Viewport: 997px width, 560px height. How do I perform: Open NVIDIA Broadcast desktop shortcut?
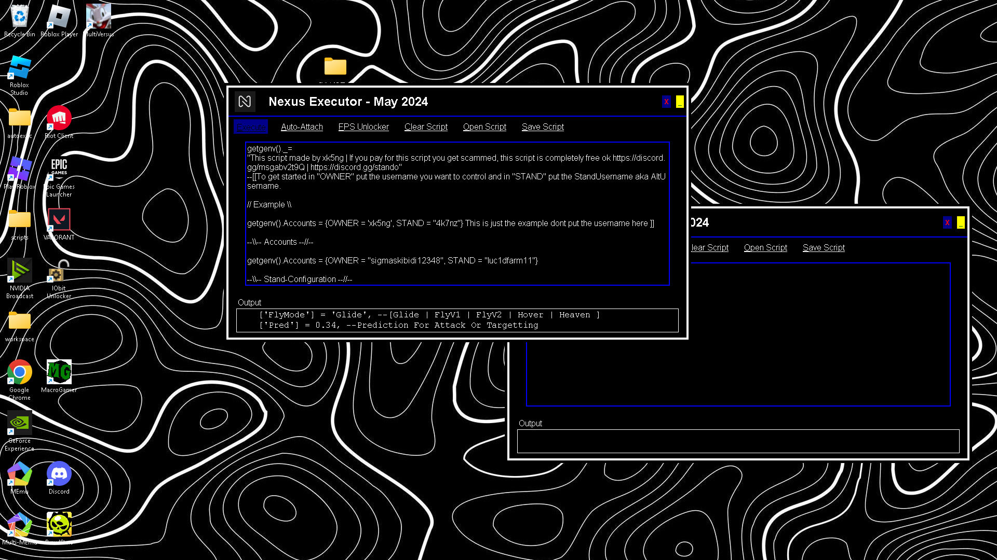pyautogui.click(x=19, y=271)
